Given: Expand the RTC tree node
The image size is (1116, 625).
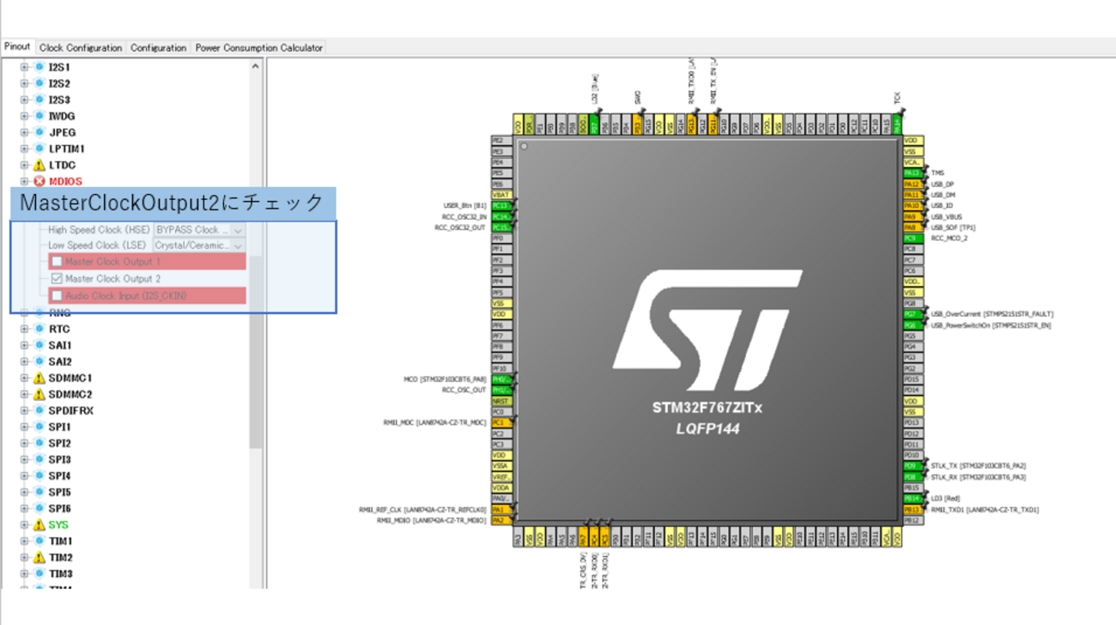Looking at the screenshot, I should click(24, 329).
